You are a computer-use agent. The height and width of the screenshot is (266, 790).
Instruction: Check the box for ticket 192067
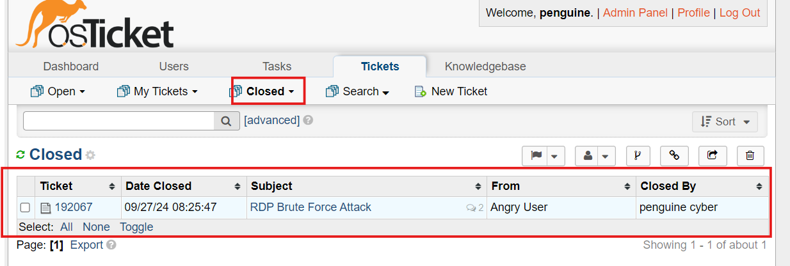coord(25,207)
